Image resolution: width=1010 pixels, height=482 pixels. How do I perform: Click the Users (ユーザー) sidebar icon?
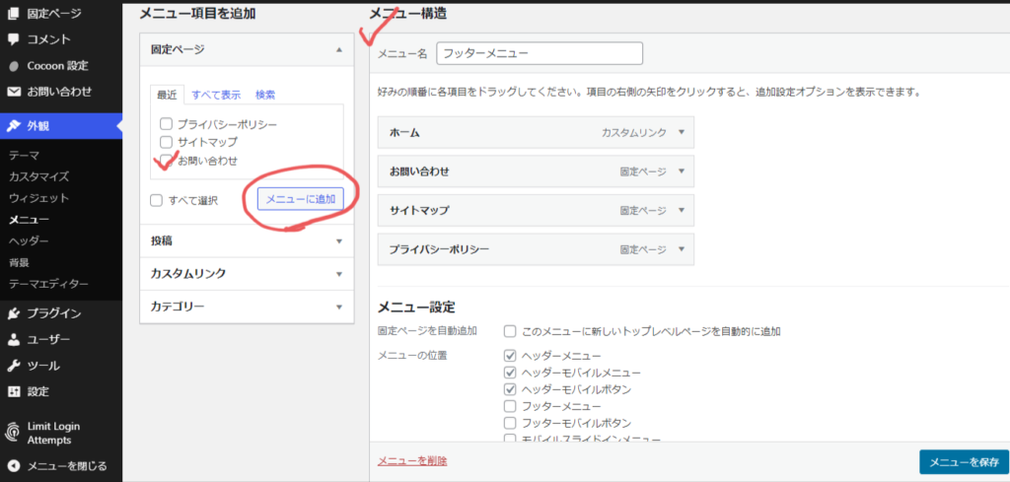pos(14,340)
